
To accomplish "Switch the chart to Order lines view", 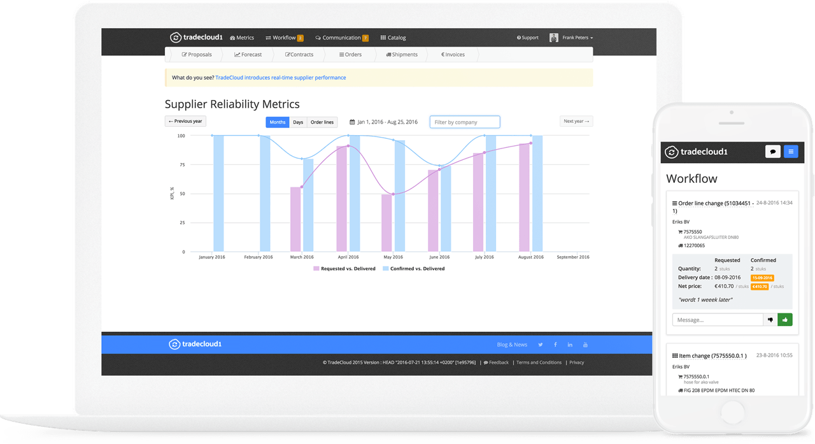I will (322, 122).
